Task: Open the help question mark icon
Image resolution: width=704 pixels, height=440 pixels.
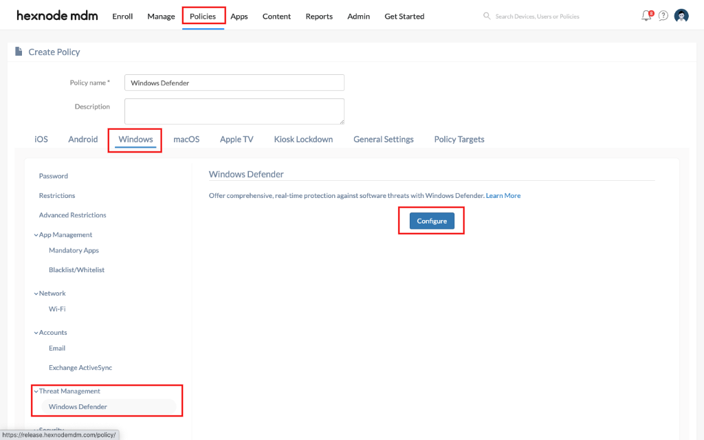Action: click(663, 16)
